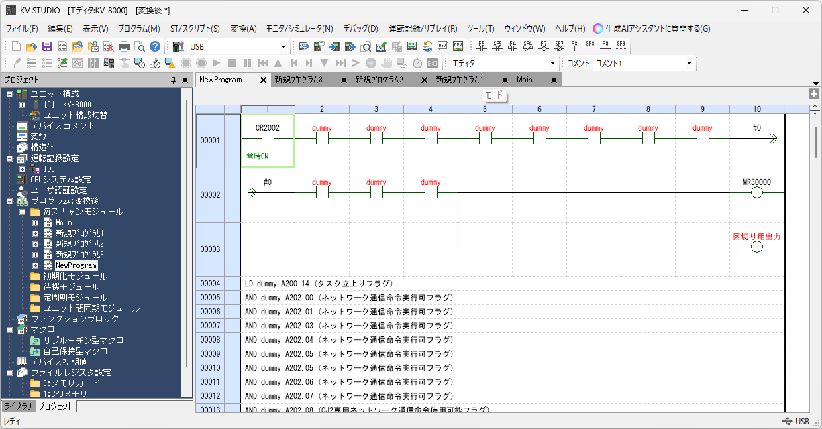
Task: Collapse the 毎スキャンモジュール folder
Action: [22, 212]
